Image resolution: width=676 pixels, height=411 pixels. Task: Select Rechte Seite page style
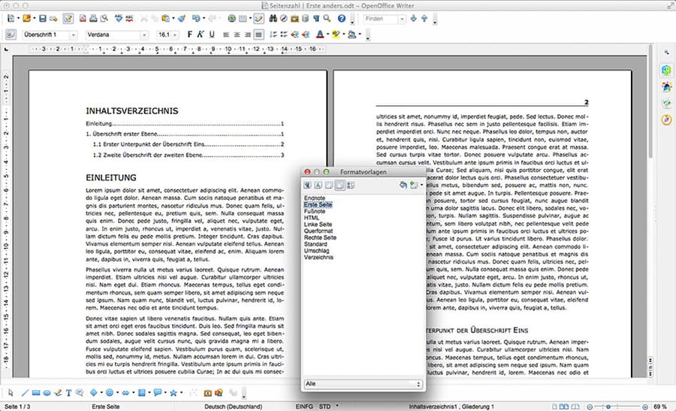(x=320, y=237)
